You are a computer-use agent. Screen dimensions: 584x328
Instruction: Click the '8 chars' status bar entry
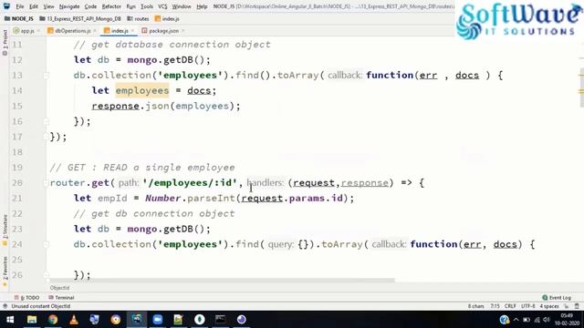pos(475,306)
